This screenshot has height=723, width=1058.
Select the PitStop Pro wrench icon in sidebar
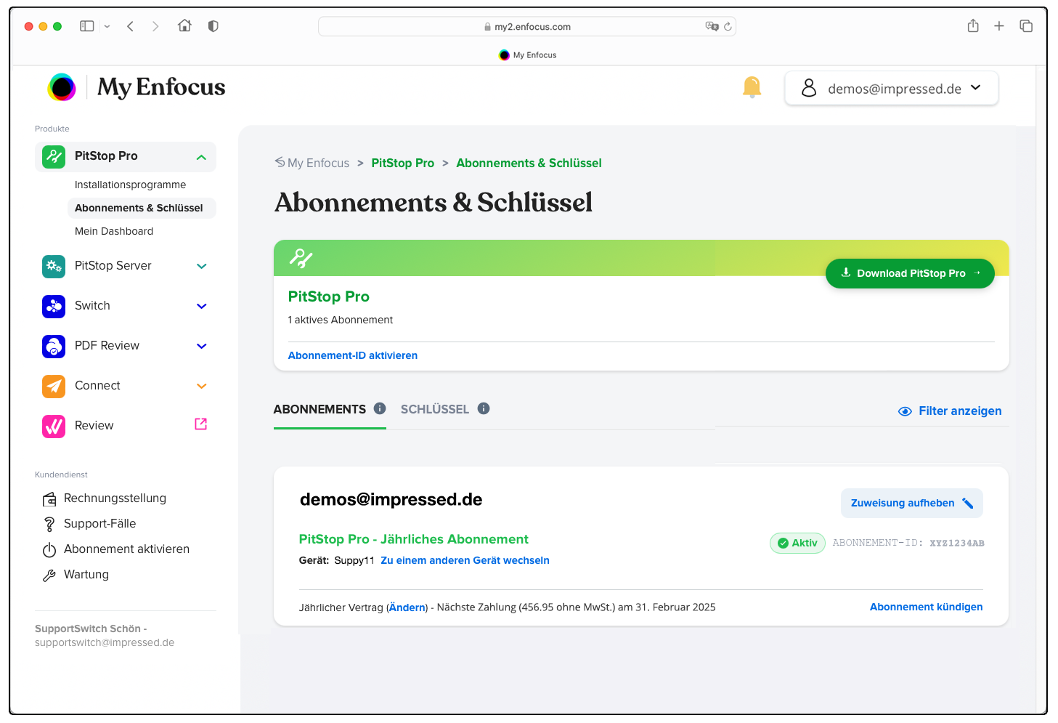pyautogui.click(x=53, y=155)
